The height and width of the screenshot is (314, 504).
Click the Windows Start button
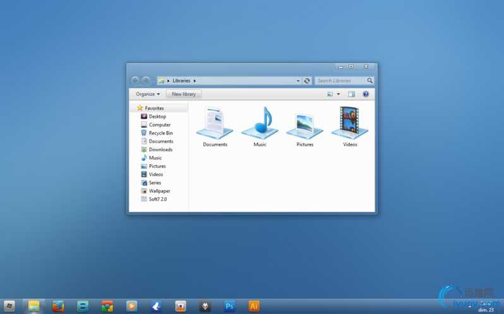tap(9, 306)
